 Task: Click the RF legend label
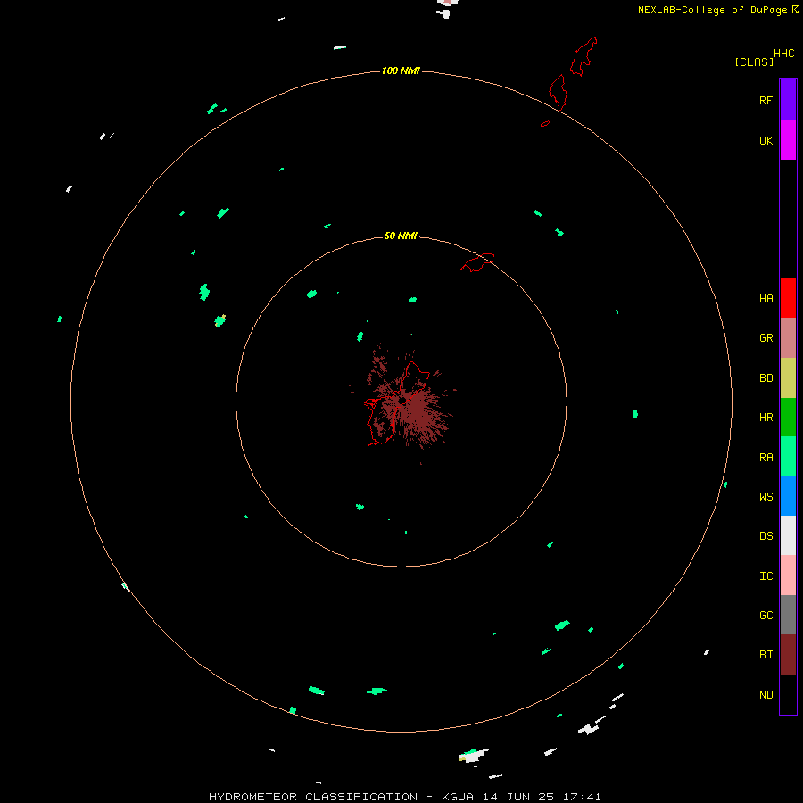point(766,100)
